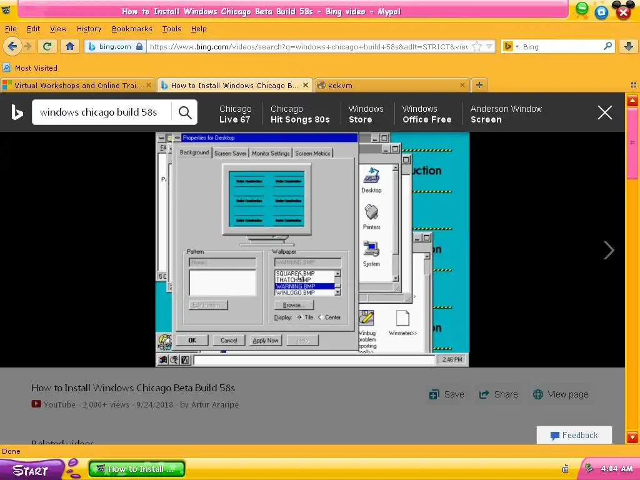Image resolution: width=640 pixels, height=480 pixels.
Task: Click the search magnifier in the Bing toolbar box
Action: coord(607,46)
